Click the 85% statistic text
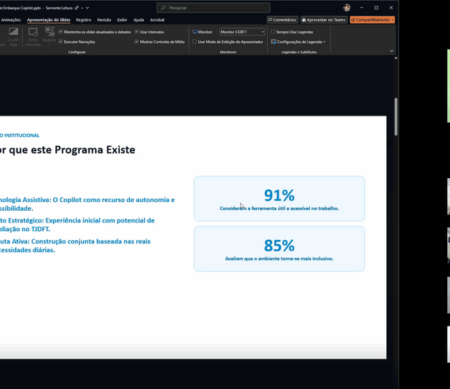The height and width of the screenshot is (389, 450). [x=279, y=246]
